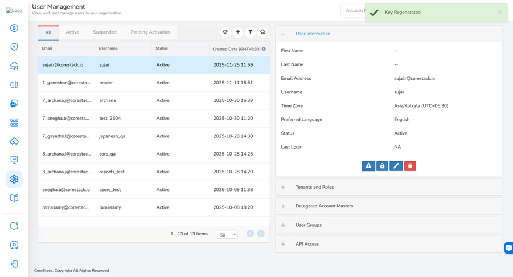Open the floating chat widget icon
The width and height of the screenshot is (513, 277).
click(509, 248)
